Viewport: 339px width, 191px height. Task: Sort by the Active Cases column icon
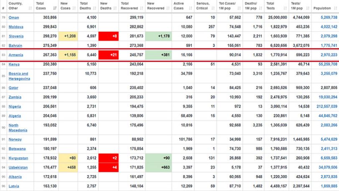[x=191, y=8]
